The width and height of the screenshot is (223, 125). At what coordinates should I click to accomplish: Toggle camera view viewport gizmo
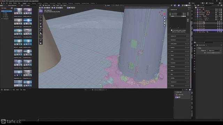click(164, 23)
